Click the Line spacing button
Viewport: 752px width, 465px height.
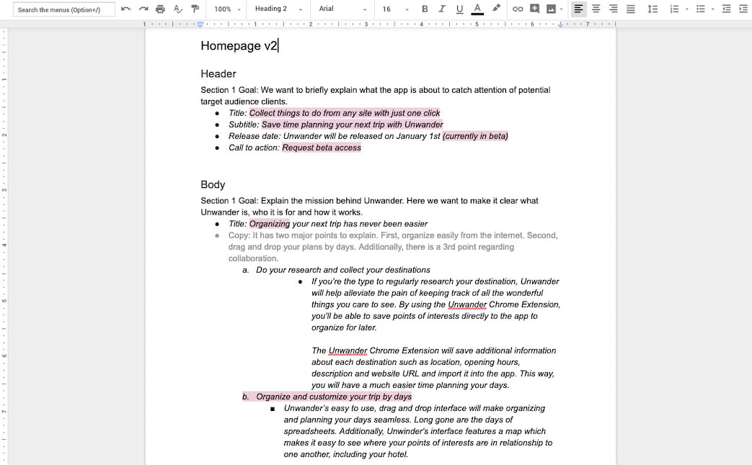653,9
